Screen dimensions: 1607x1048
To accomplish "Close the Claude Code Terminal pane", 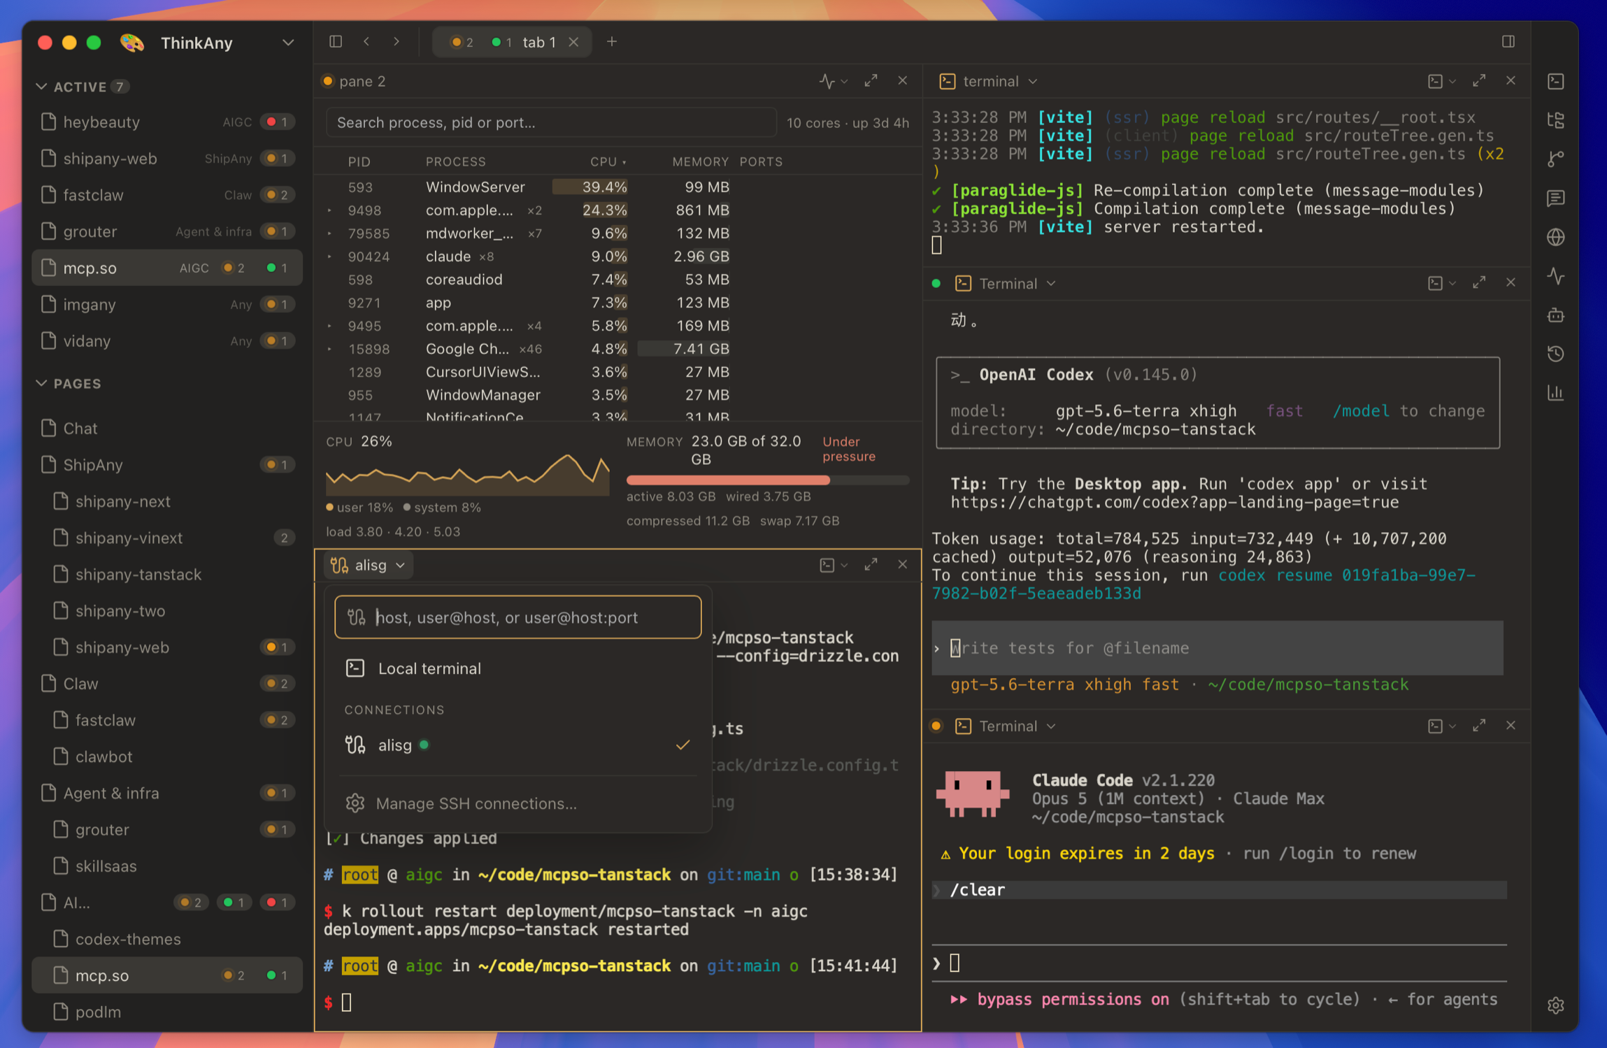I will (1511, 726).
